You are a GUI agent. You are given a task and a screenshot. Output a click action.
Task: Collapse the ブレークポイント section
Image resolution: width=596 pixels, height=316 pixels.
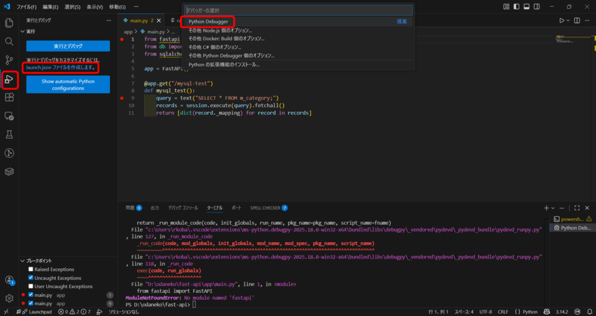tap(38, 261)
